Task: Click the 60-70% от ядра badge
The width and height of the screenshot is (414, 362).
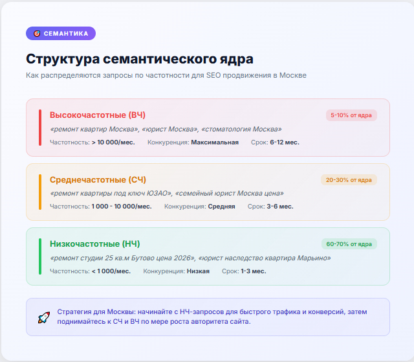Action: (x=349, y=244)
